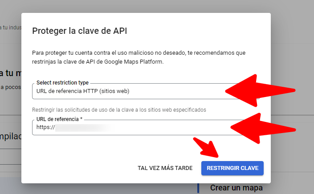This screenshot has width=314, height=194.
Task: Choose TAL VEZ MÁS TARDE to skip
Action: coord(165,168)
